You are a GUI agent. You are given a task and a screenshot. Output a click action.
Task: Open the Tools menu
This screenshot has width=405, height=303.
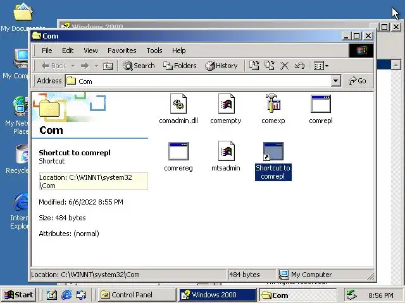coord(154,50)
